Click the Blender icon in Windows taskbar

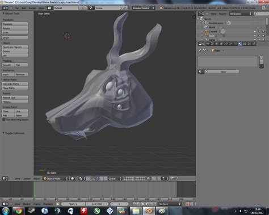(149, 211)
